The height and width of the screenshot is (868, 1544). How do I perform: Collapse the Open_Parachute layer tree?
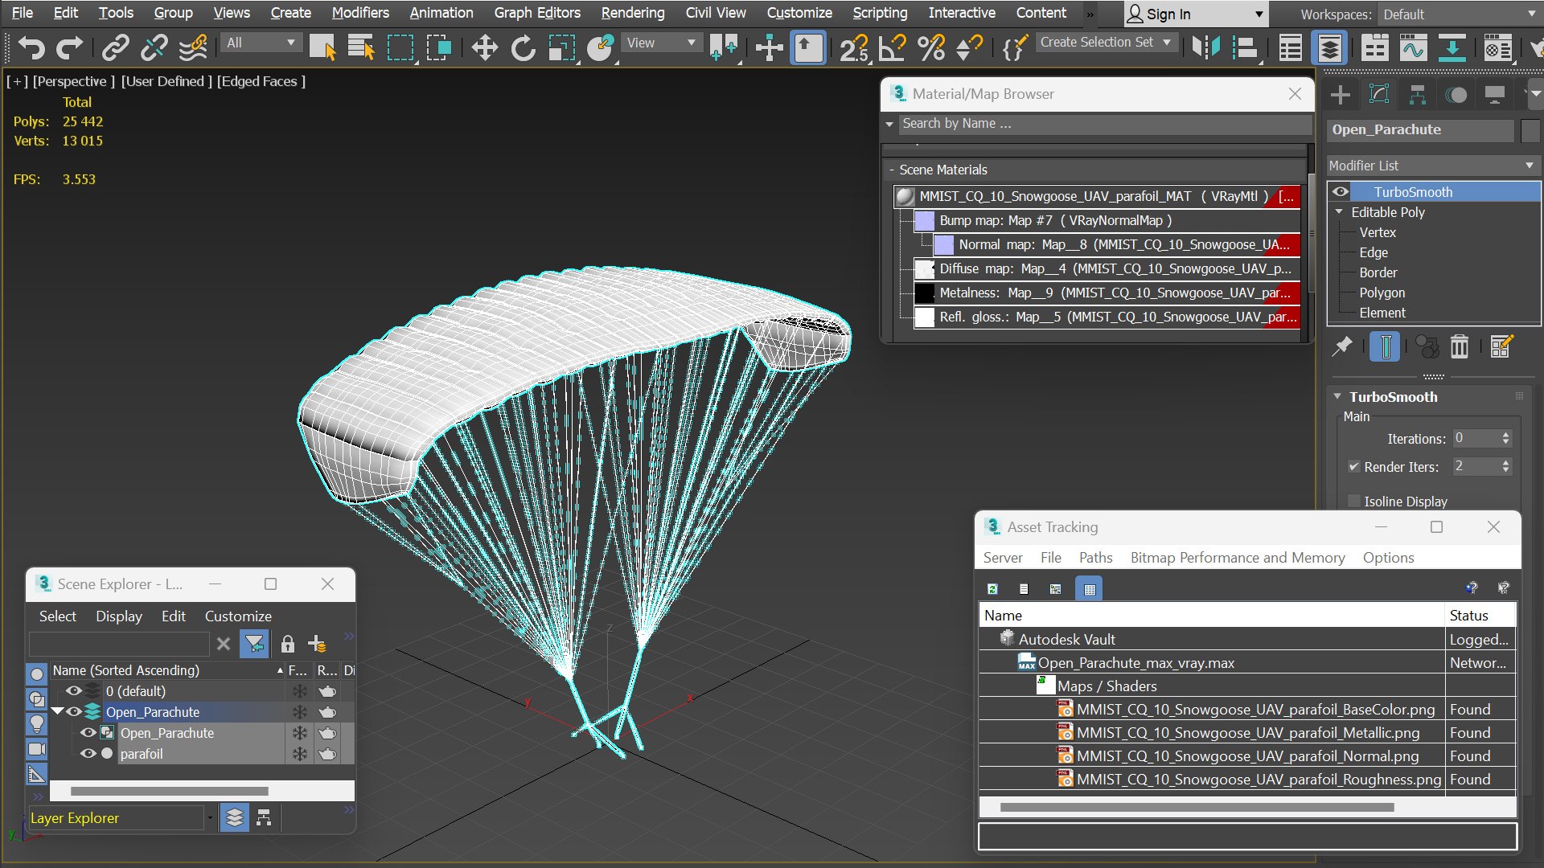57,711
